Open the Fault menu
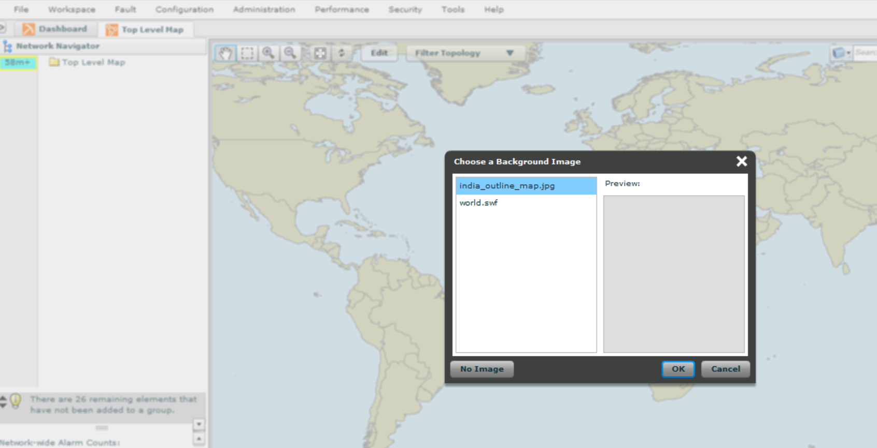The height and width of the screenshot is (448, 877). pos(125,9)
